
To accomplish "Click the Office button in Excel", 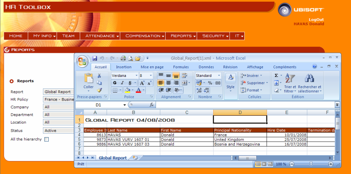I will tap(82, 61).
